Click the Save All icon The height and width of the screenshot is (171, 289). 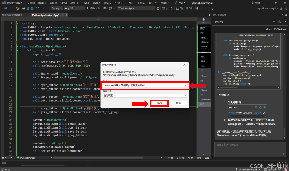tap(32, 8)
